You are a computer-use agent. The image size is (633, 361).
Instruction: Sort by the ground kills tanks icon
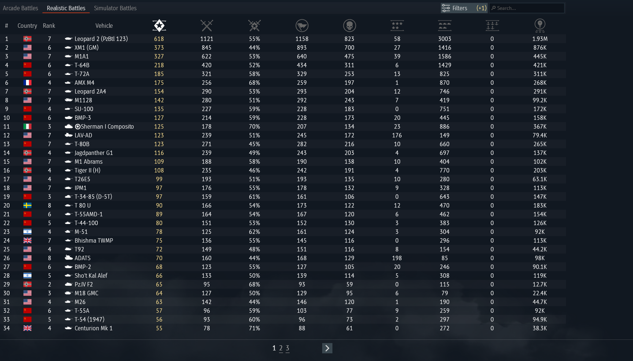tap(444, 26)
